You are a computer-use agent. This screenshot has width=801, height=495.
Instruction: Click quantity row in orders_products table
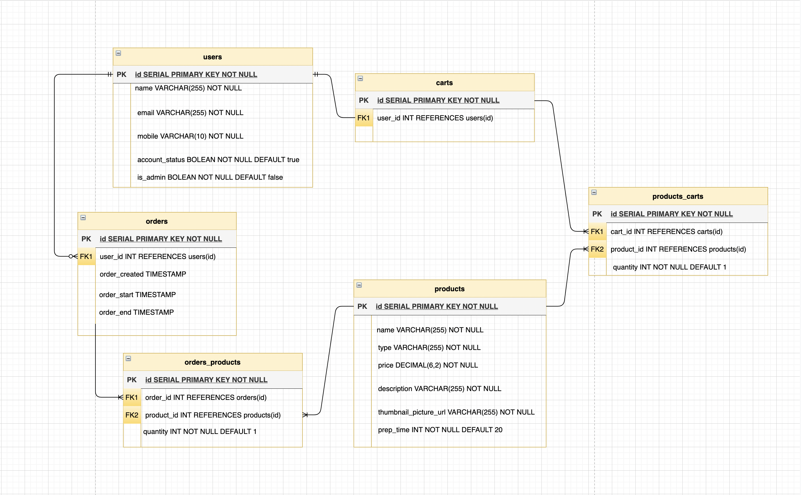[200, 432]
